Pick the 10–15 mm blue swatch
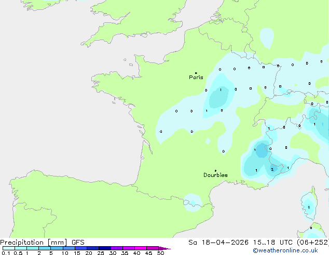The image size is (329, 255). click(x=69, y=248)
